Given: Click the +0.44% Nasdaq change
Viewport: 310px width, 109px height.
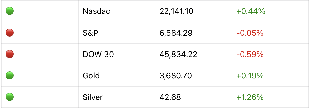Looking at the screenshot, I should point(251,11).
